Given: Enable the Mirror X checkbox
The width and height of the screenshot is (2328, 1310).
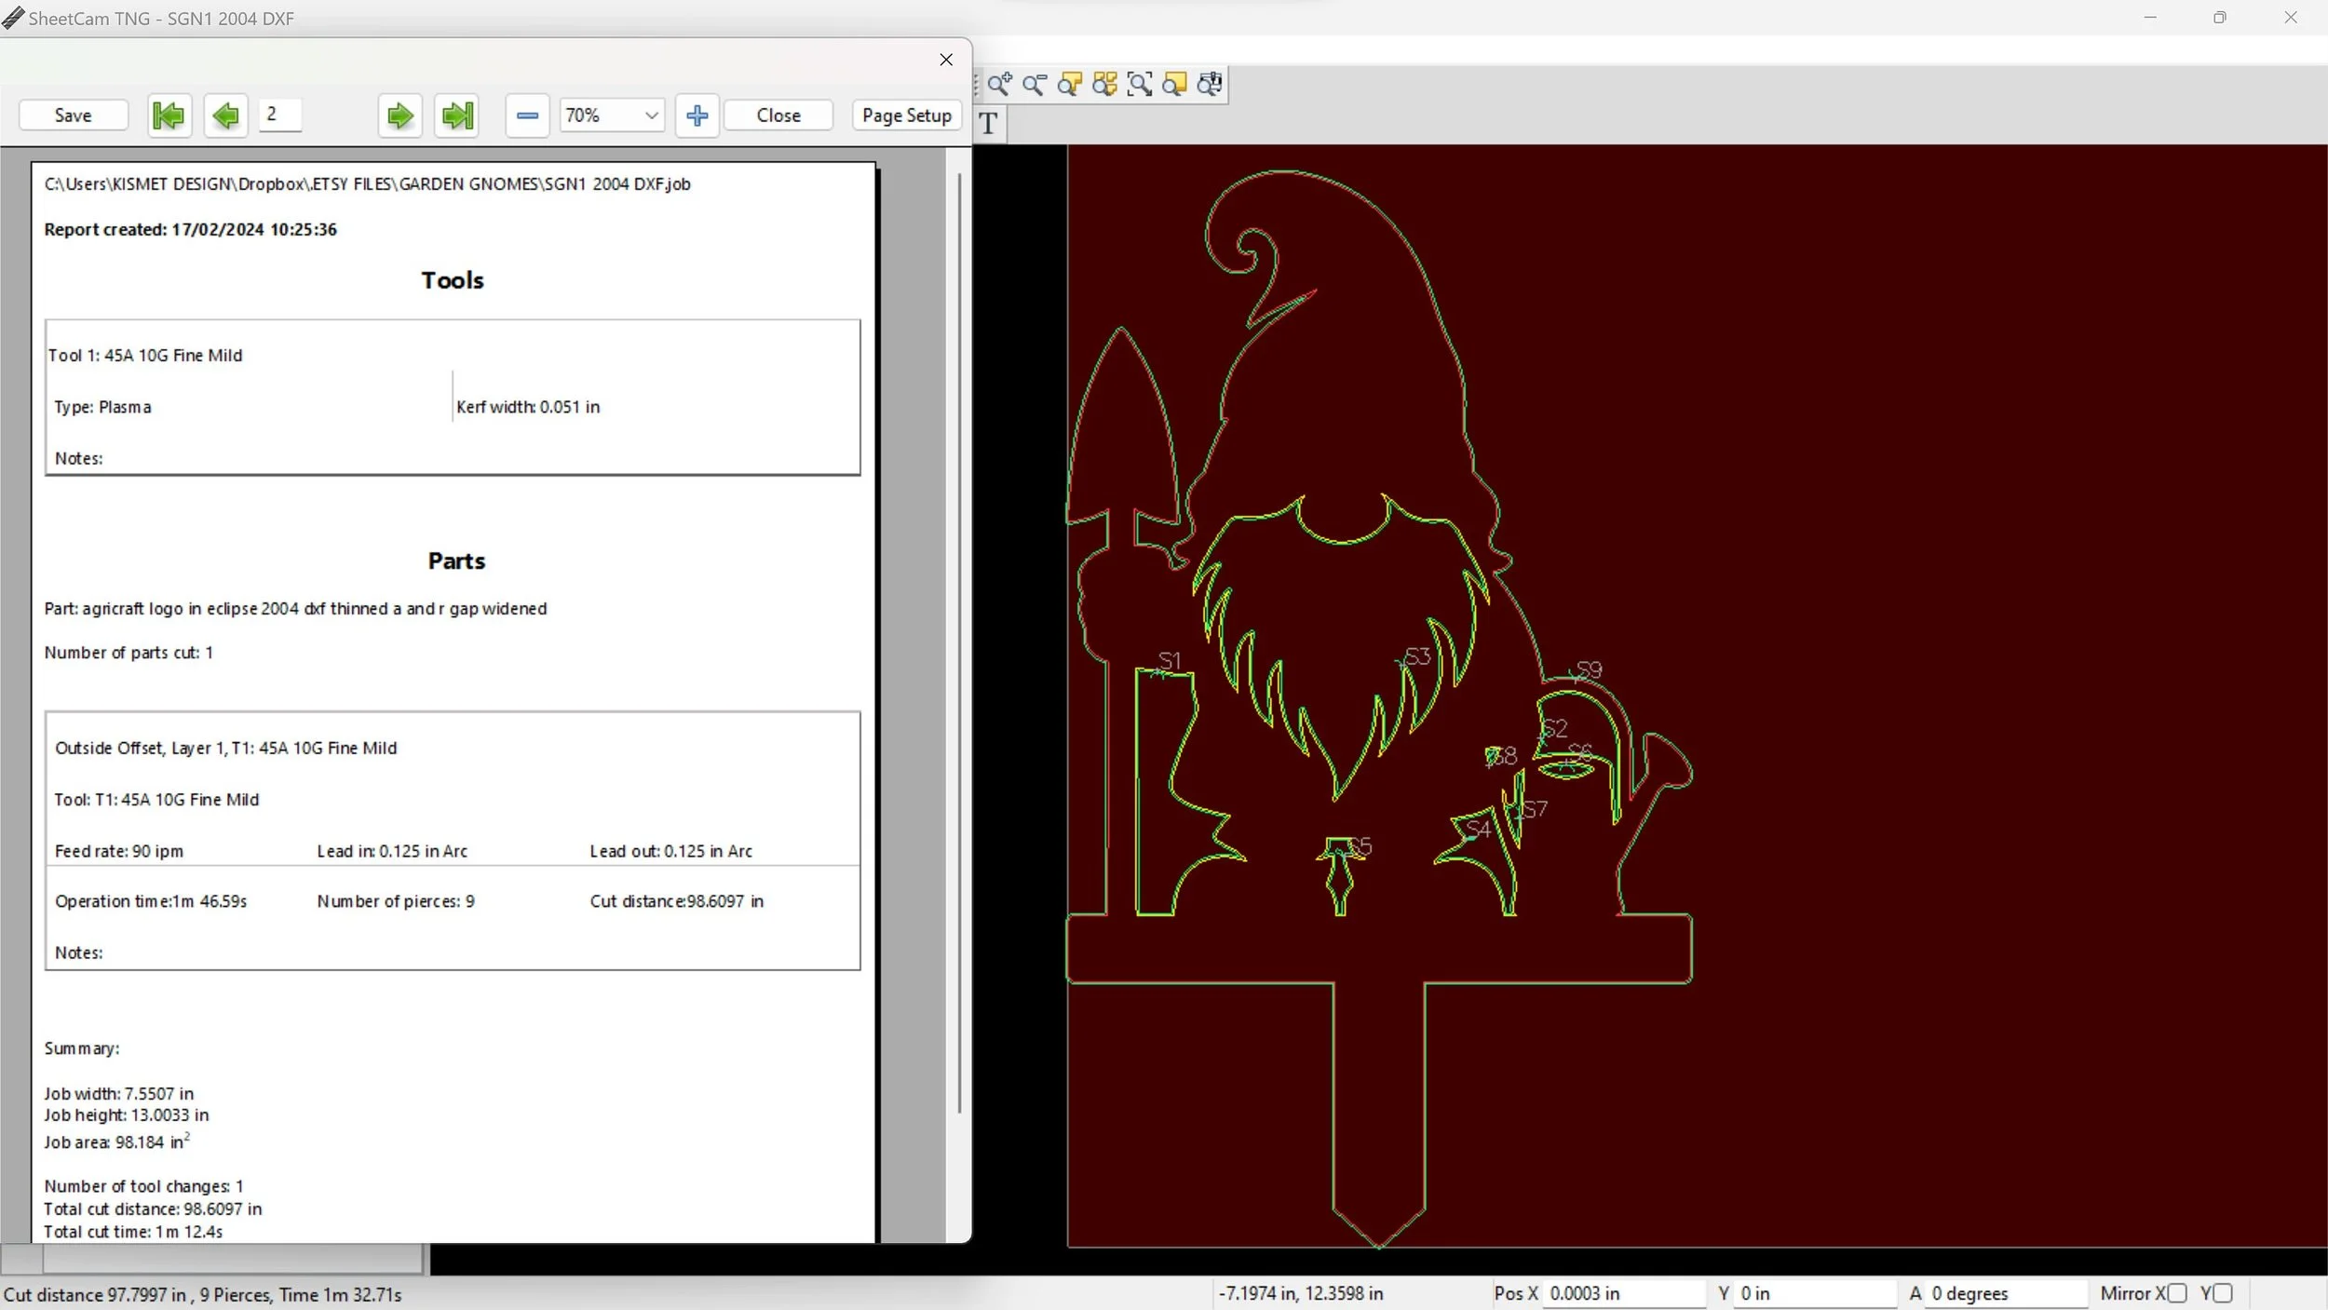Looking at the screenshot, I should tap(2177, 1293).
